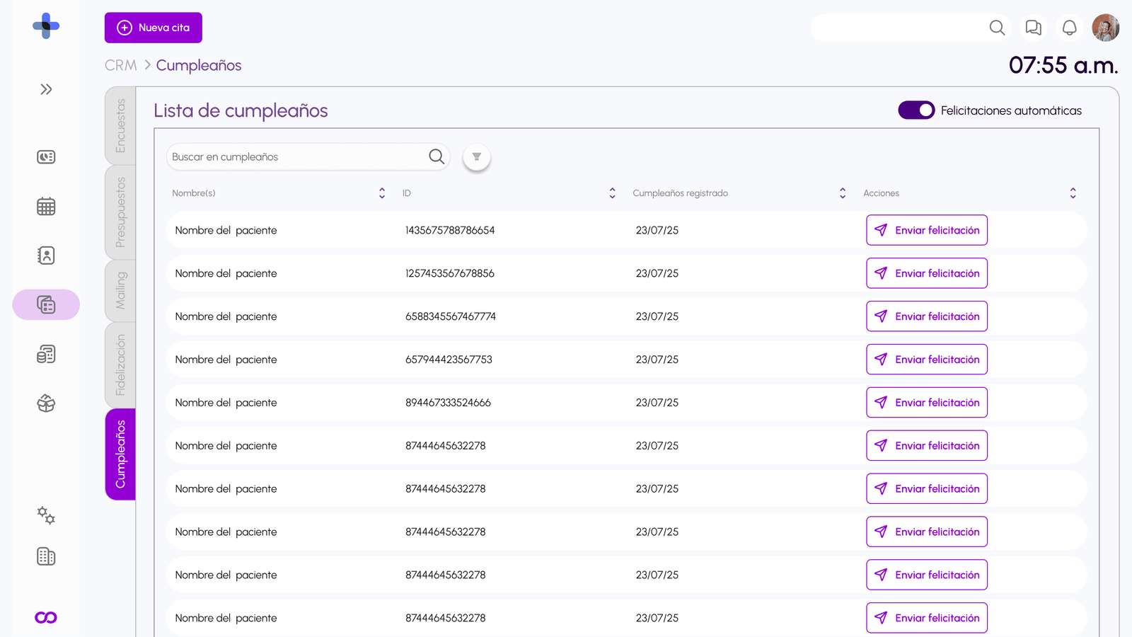Click the package box icon in sidebar
1132x637 pixels.
[46, 403]
